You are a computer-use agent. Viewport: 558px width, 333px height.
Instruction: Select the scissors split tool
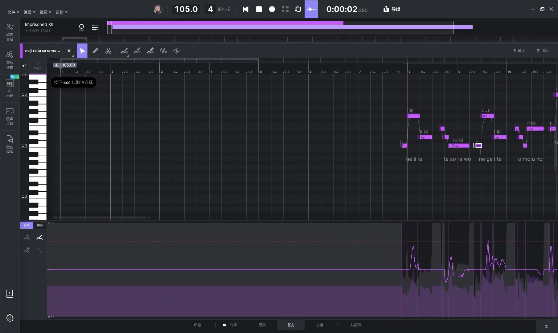(108, 51)
